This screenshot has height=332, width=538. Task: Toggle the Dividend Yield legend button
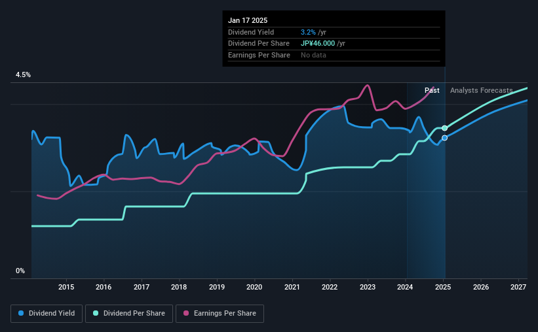click(x=47, y=314)
